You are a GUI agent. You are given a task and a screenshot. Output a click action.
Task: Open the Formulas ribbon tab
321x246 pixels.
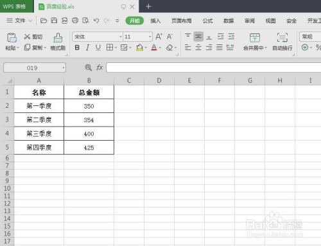[207, 21]
